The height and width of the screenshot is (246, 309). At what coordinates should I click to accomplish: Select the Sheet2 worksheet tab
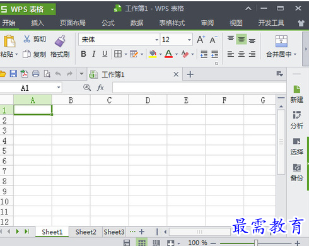click(x=86, y=232)
